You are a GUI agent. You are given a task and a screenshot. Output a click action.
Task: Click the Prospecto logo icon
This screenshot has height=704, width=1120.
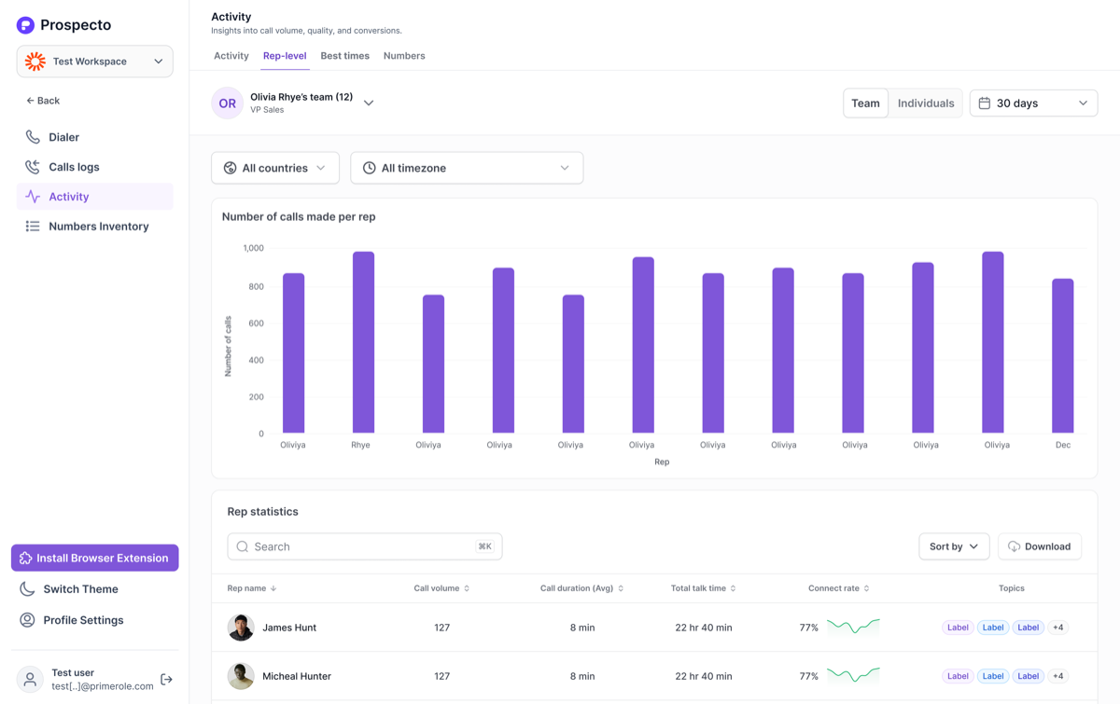(x=25, y=25)
